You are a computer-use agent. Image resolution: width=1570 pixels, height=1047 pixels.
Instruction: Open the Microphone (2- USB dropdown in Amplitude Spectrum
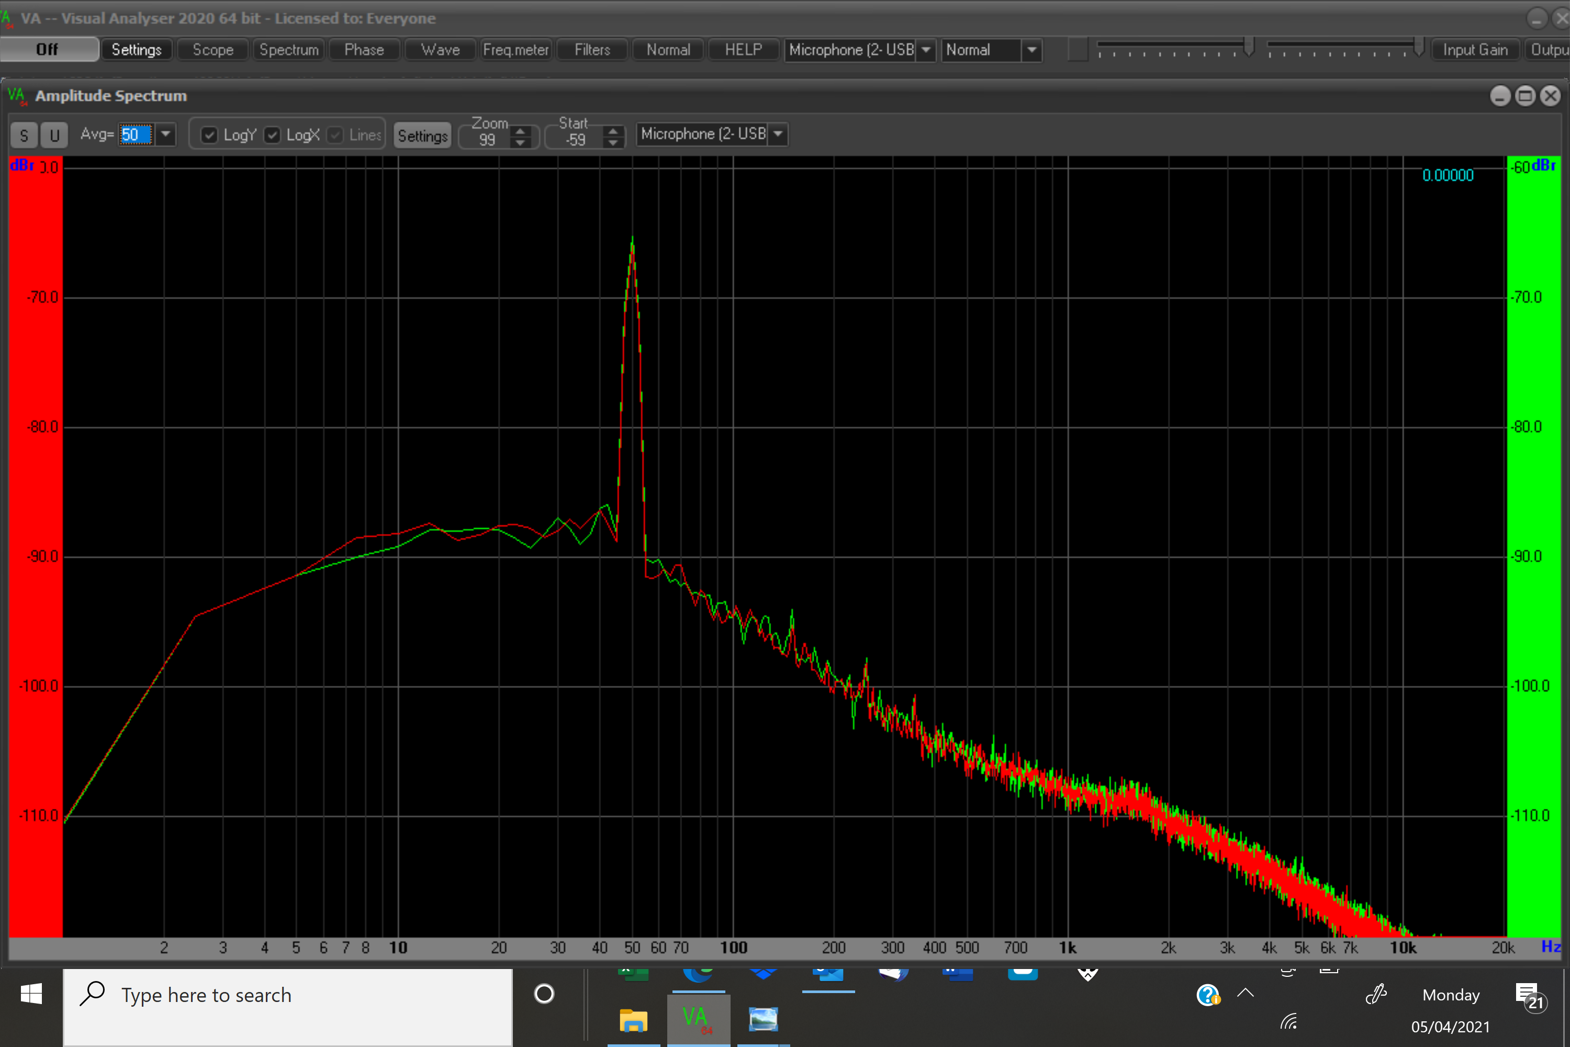[x=778, y=134]
